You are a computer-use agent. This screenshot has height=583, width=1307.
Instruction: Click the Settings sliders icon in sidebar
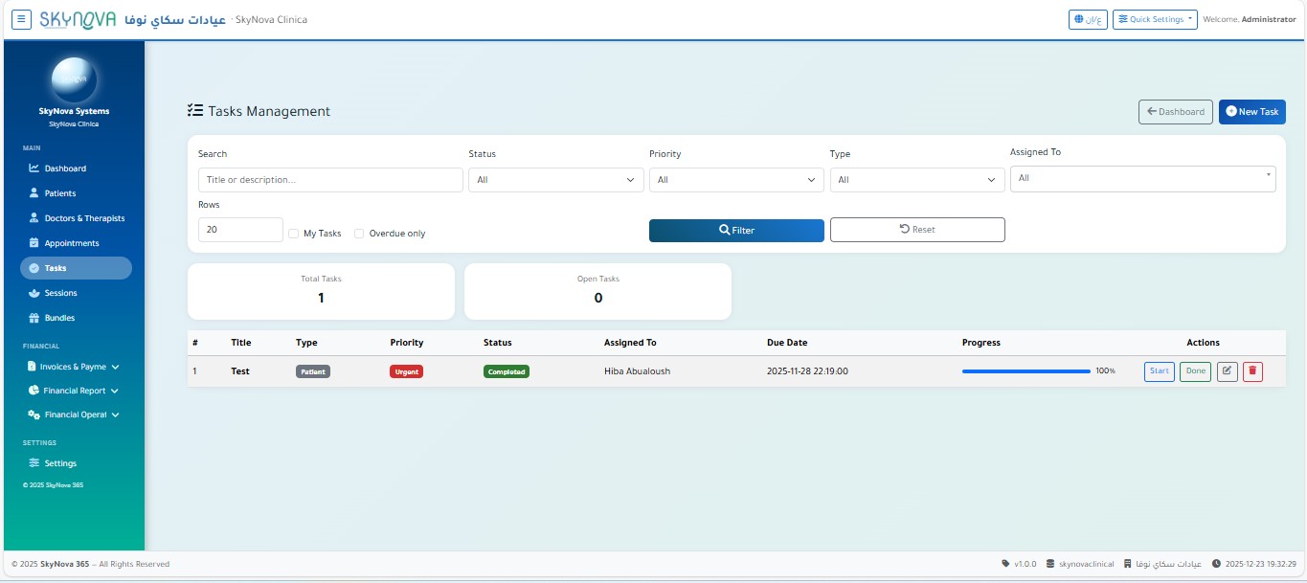tap(34, 463)
